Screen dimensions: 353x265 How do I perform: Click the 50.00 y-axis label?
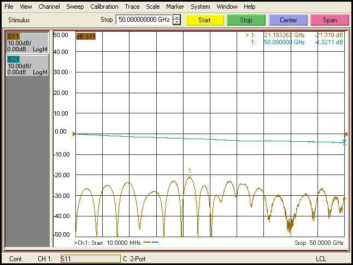(x=61, y=35)
